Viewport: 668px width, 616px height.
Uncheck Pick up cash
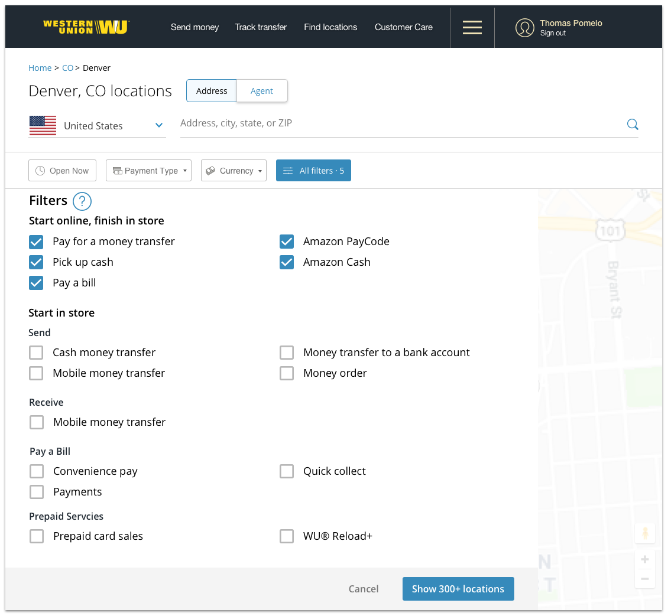click(x=36, y=262)
